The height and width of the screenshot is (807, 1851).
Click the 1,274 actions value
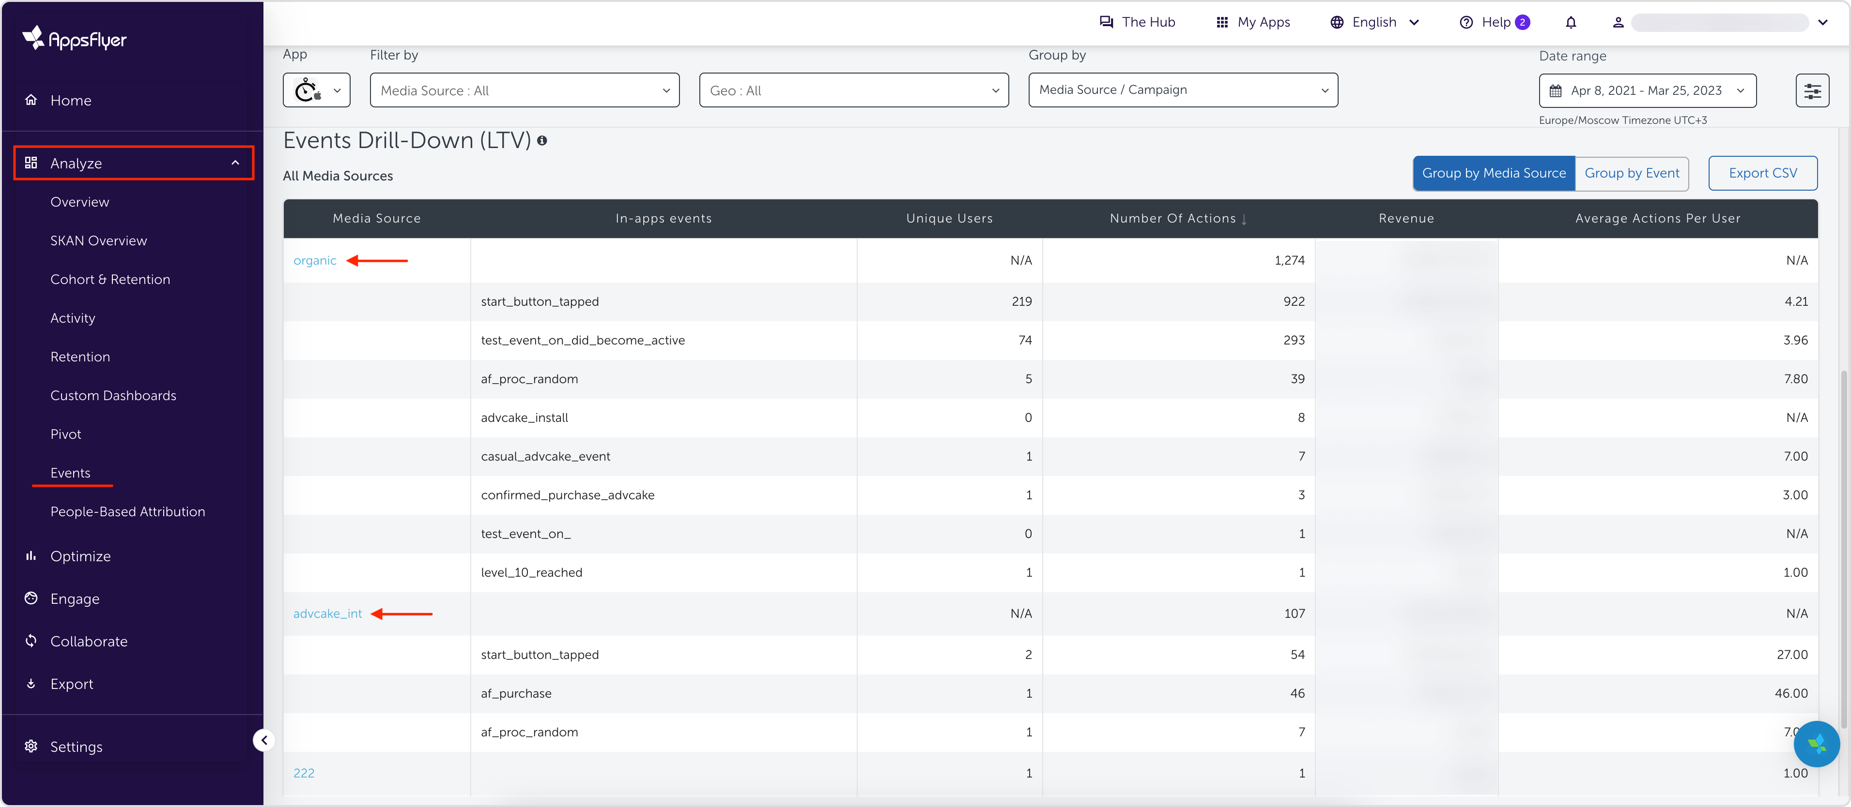(x=1289, y=260)
